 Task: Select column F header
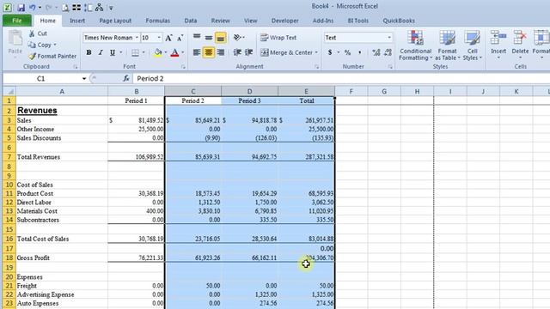pyautogui.click(x=351, y=92)
